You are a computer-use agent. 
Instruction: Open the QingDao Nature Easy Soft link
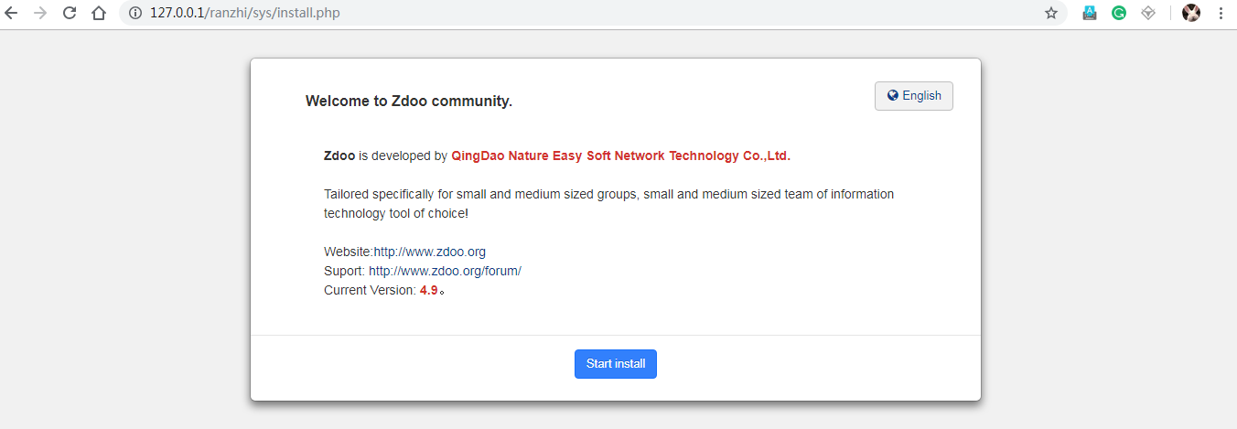click(x=620, y=156)
